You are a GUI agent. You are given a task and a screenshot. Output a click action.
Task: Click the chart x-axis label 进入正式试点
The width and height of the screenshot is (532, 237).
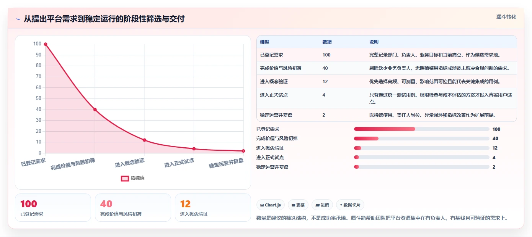coord(179,163)
